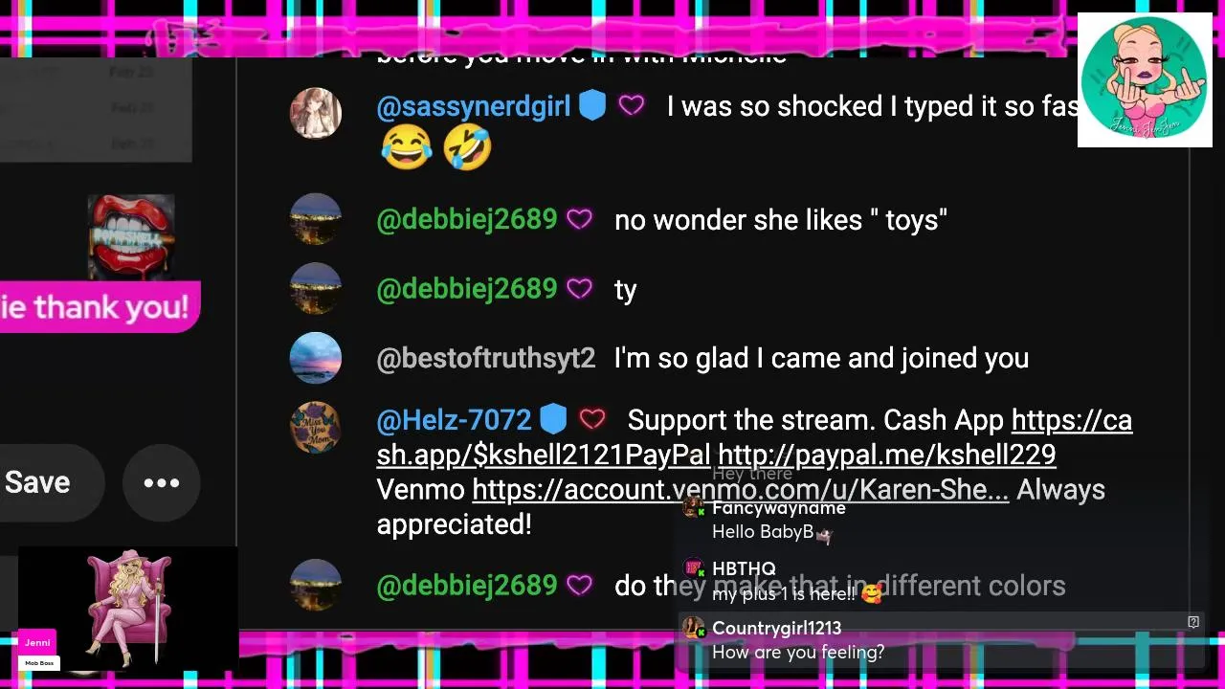Click the cartoon channel logo at top right
Viewport: 1225px width, 689px height.
(x=1145, y=79)
